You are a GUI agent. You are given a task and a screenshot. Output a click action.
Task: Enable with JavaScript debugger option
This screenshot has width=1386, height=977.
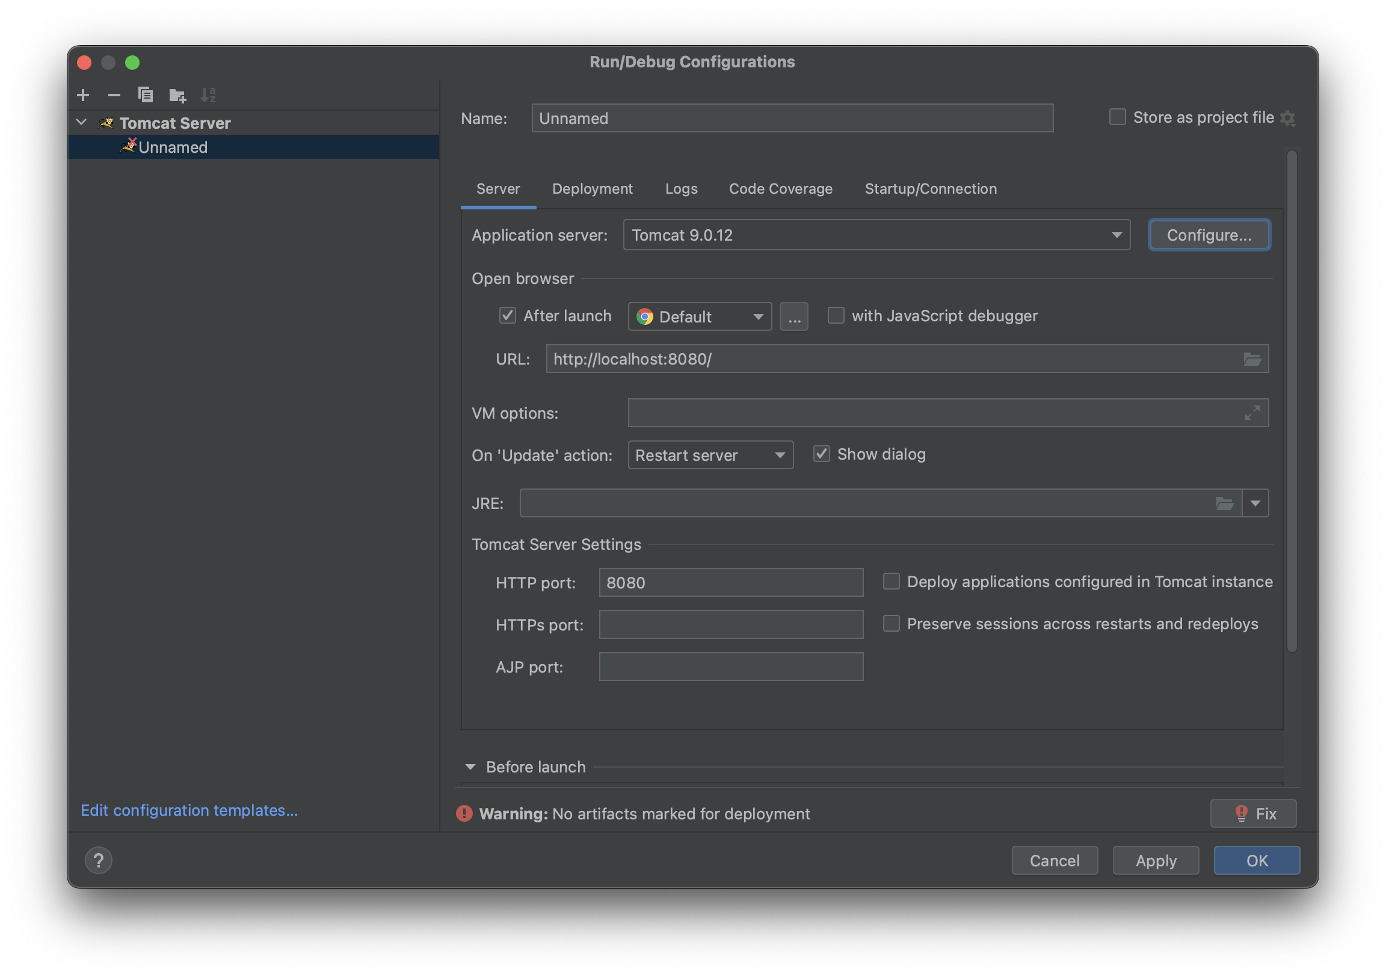(x=836, y=316)
